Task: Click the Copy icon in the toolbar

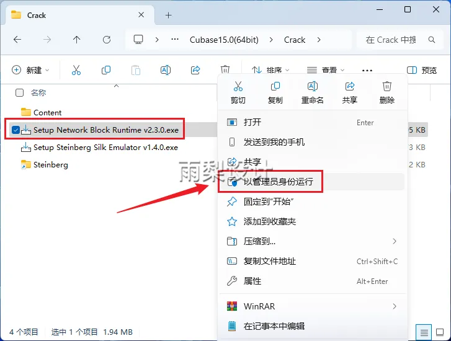Action: point(106,70)
